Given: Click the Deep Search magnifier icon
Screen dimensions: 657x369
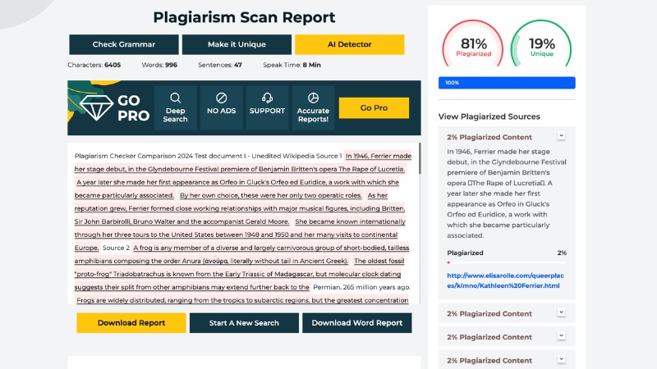Looking at the screenshot, I should coord(175,98).
